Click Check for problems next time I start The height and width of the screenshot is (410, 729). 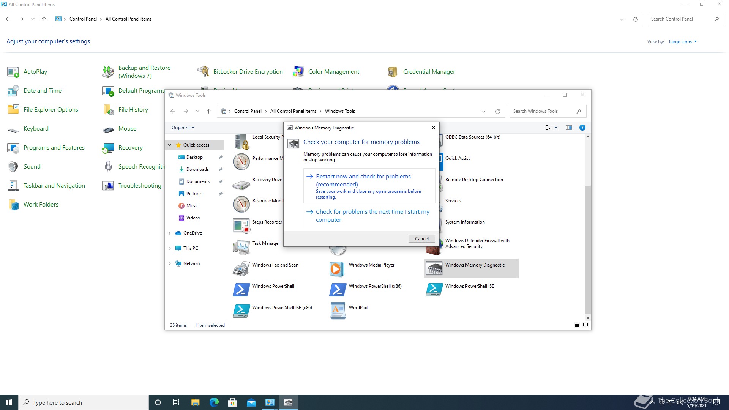coord(369,216)
